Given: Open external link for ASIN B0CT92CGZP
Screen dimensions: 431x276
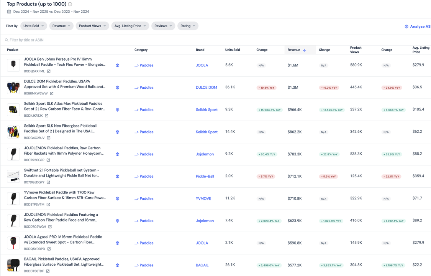Looking at the screenshot, I should click(x=48, y=160).
